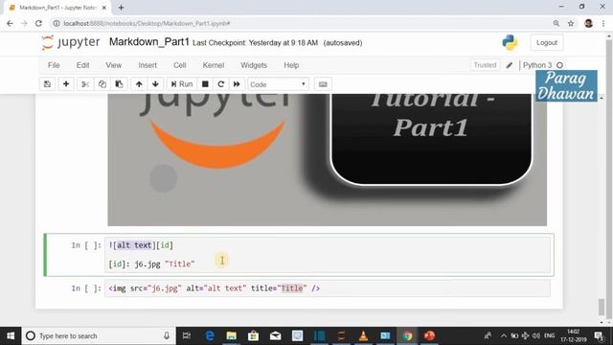Viewport: 613px width, 345px height.
Task: Click inside the cell with ![alt text][id]
Action: coord(328,255)
